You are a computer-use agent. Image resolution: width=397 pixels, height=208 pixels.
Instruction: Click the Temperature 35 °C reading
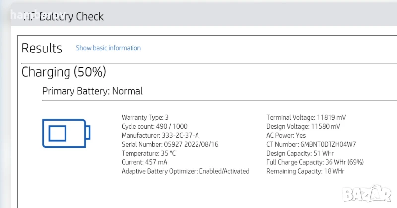(148, 154)
